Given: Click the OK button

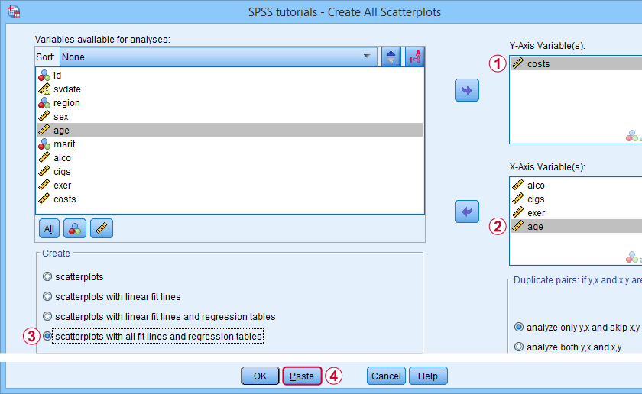Looking at the screenshot, I should click(x=260, y=376).
